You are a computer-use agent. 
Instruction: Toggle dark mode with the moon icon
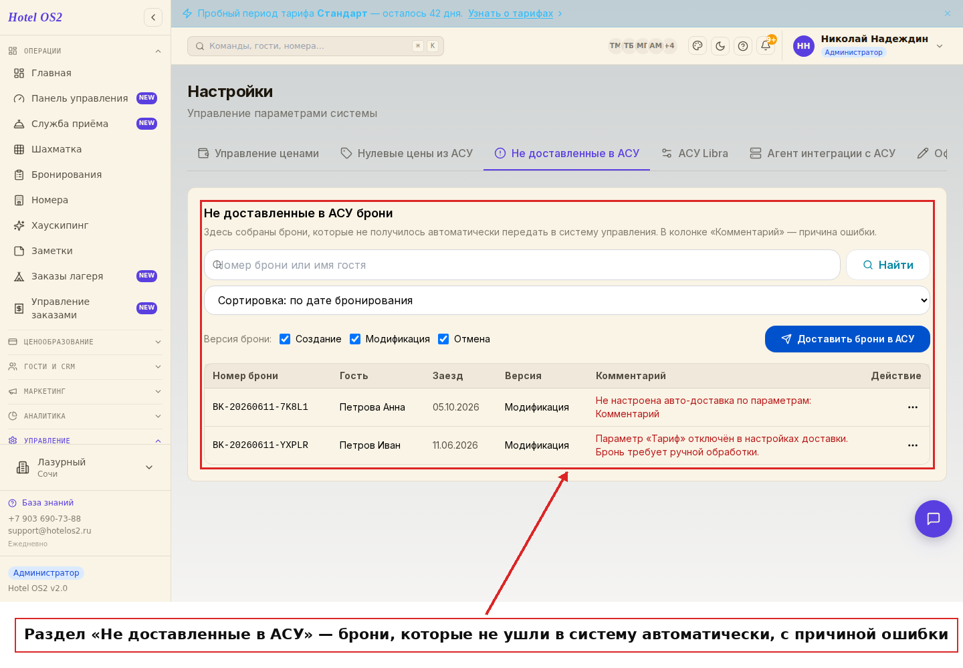click(x=720, y=46)
